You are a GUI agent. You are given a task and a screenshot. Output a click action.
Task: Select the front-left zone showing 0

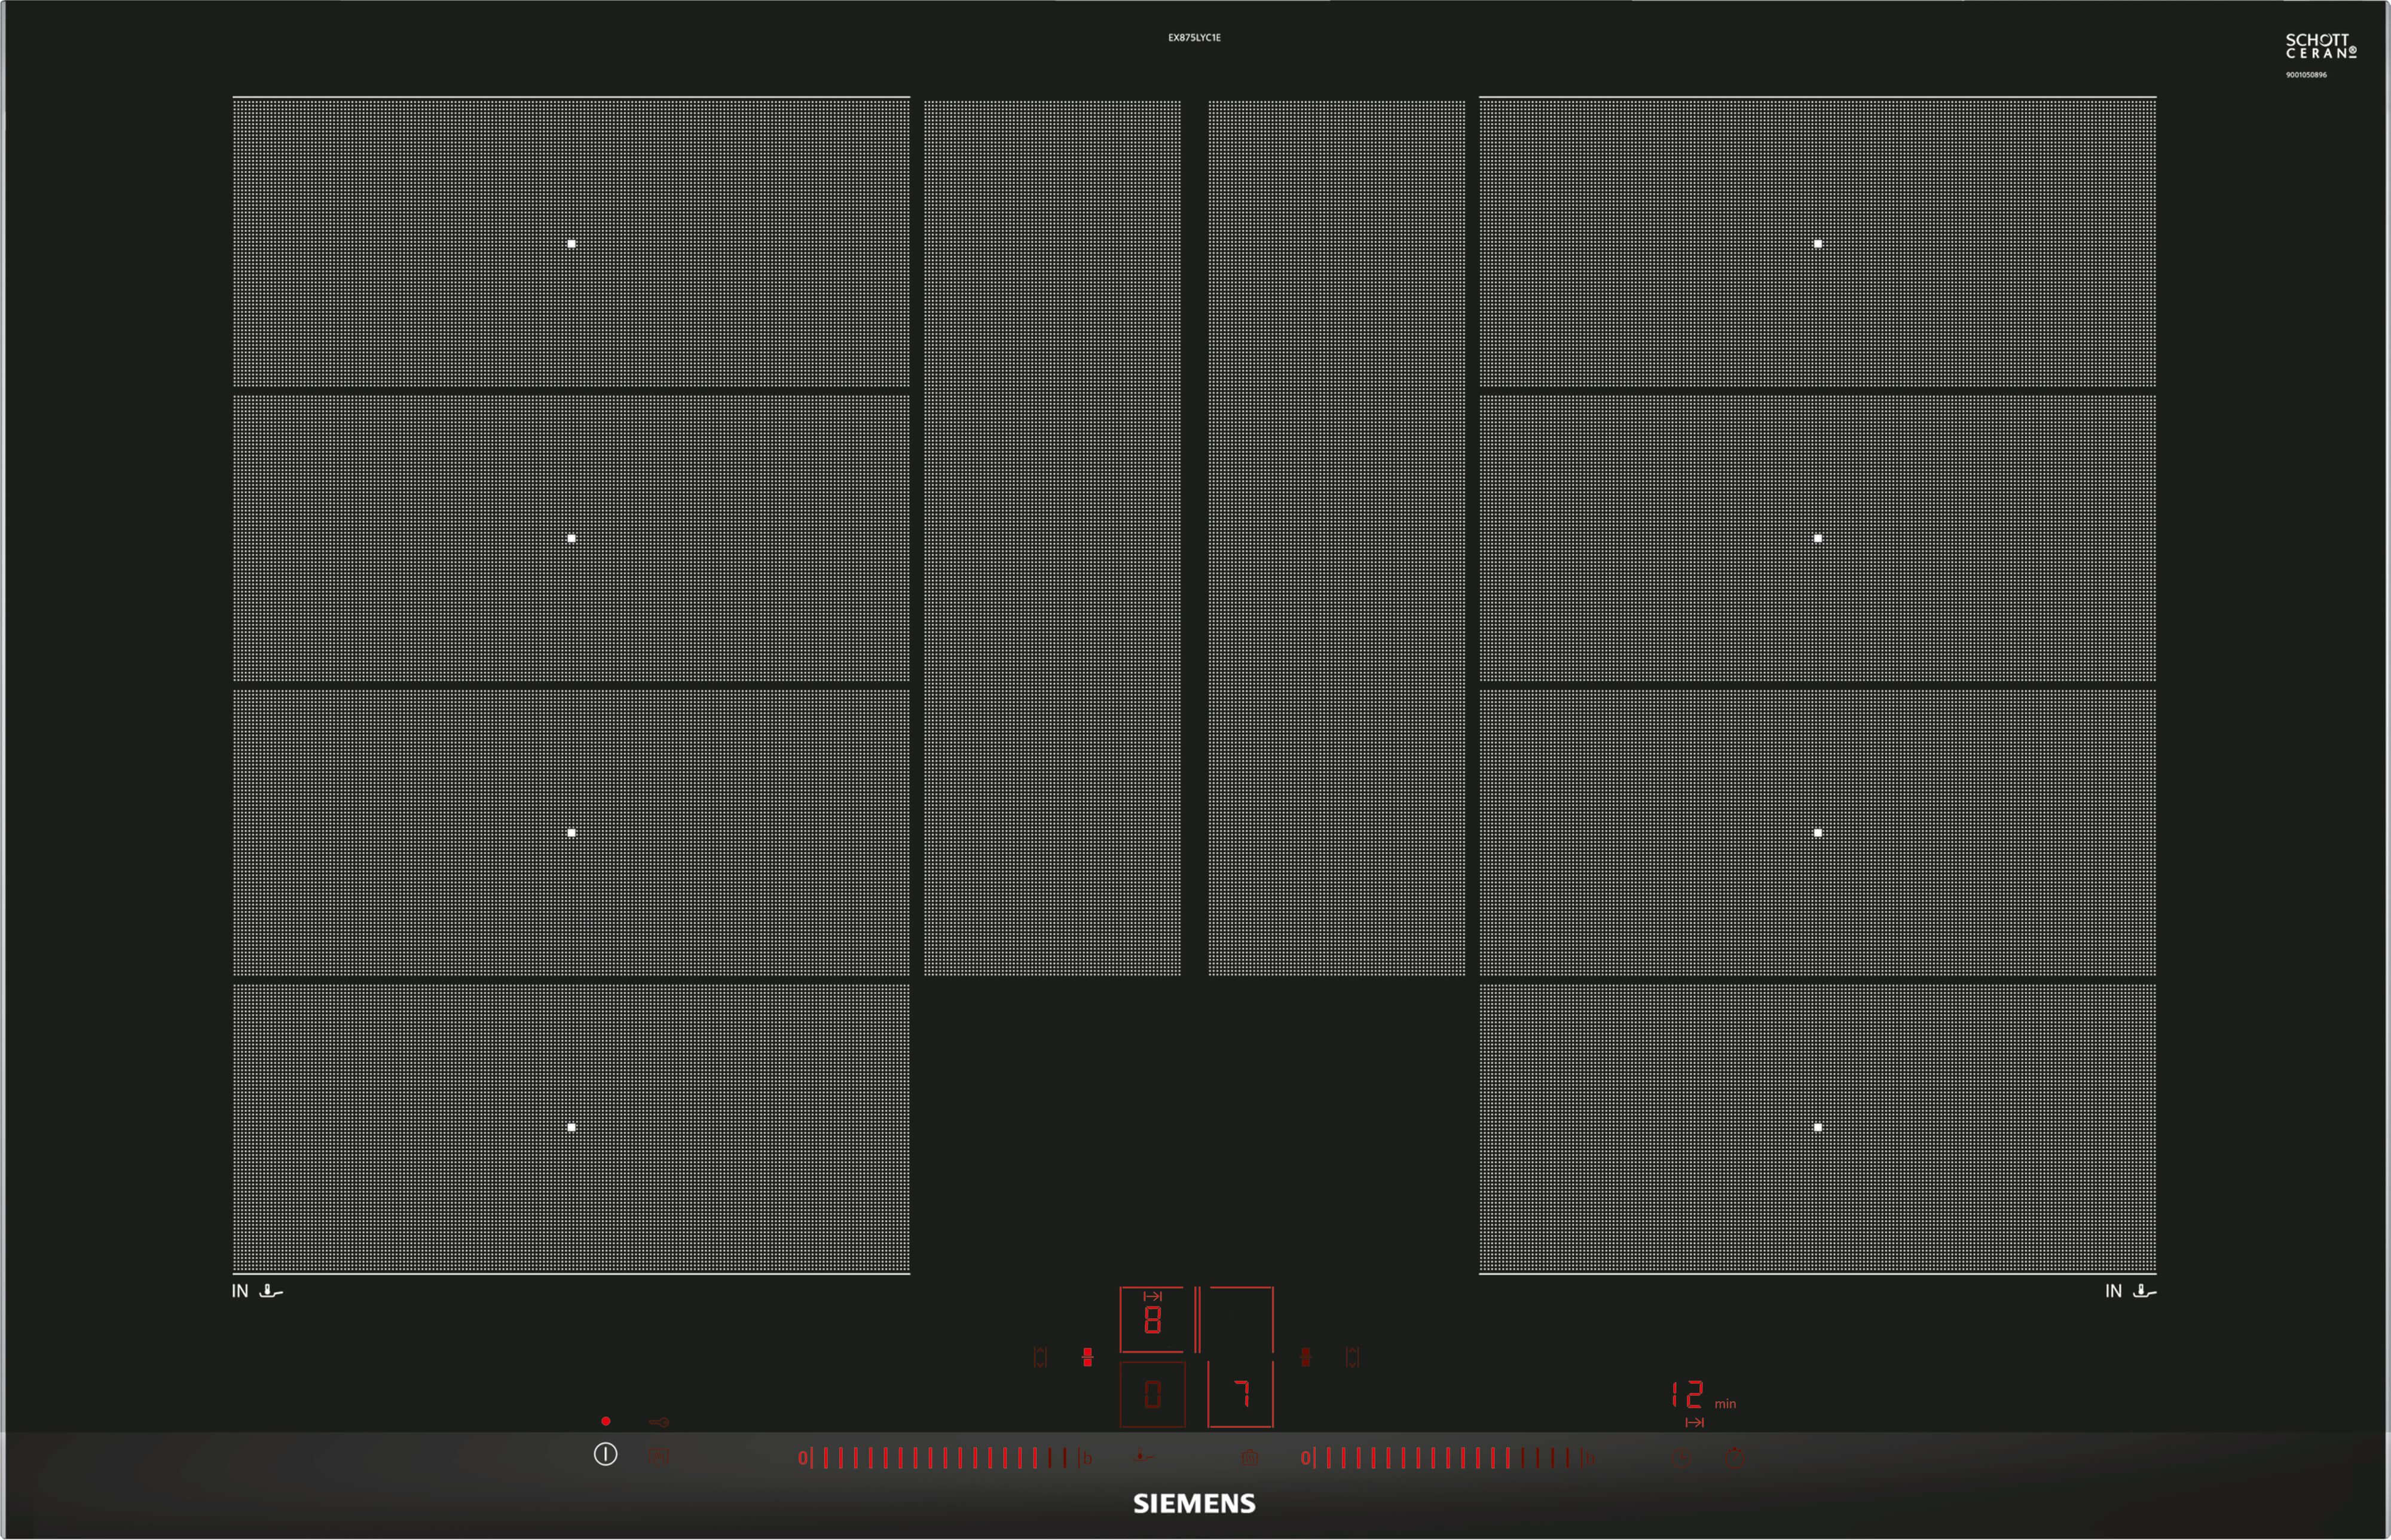coord(1152,1394)
